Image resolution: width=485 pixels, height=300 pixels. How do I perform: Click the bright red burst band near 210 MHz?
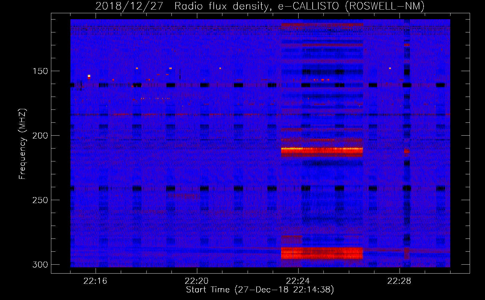click(x=322, y=151)
